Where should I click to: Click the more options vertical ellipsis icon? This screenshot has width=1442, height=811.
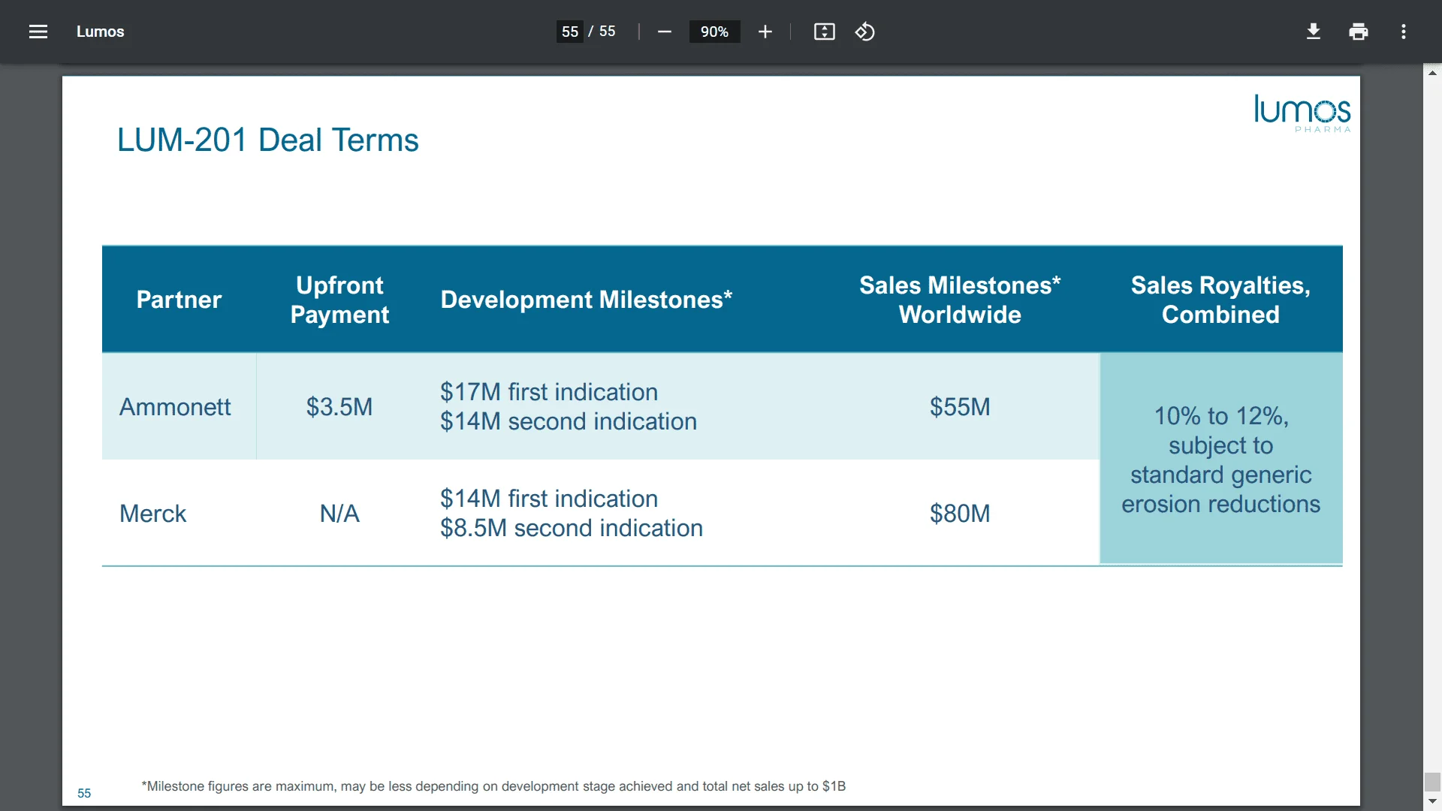click(1404, 31)
